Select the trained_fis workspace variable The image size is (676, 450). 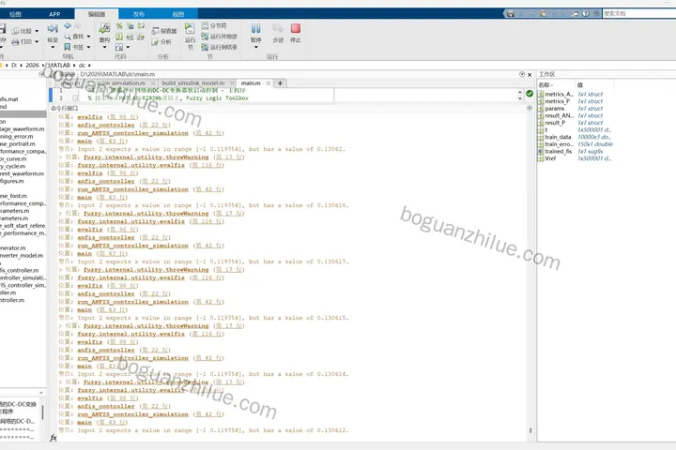point(559,151)
